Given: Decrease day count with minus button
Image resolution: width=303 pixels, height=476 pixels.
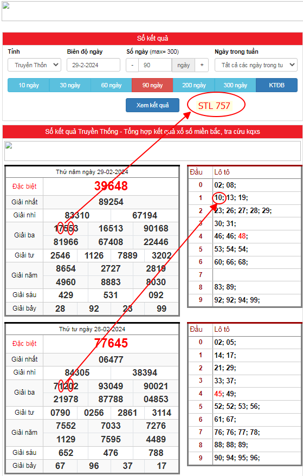Looking at the screenshot, I should (x=132, y=65).
